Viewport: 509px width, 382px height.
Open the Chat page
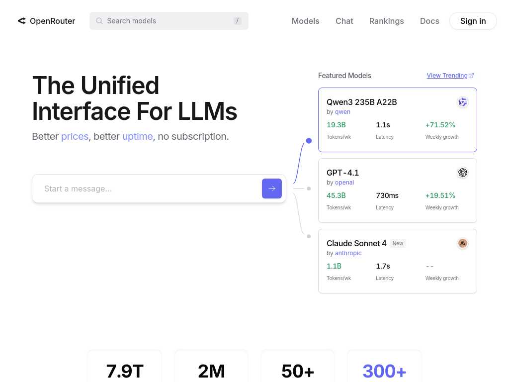coord(344,21)
